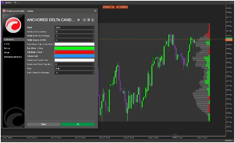
Task: Open the Volume Color blue swatch
Action: pos(74,56)
